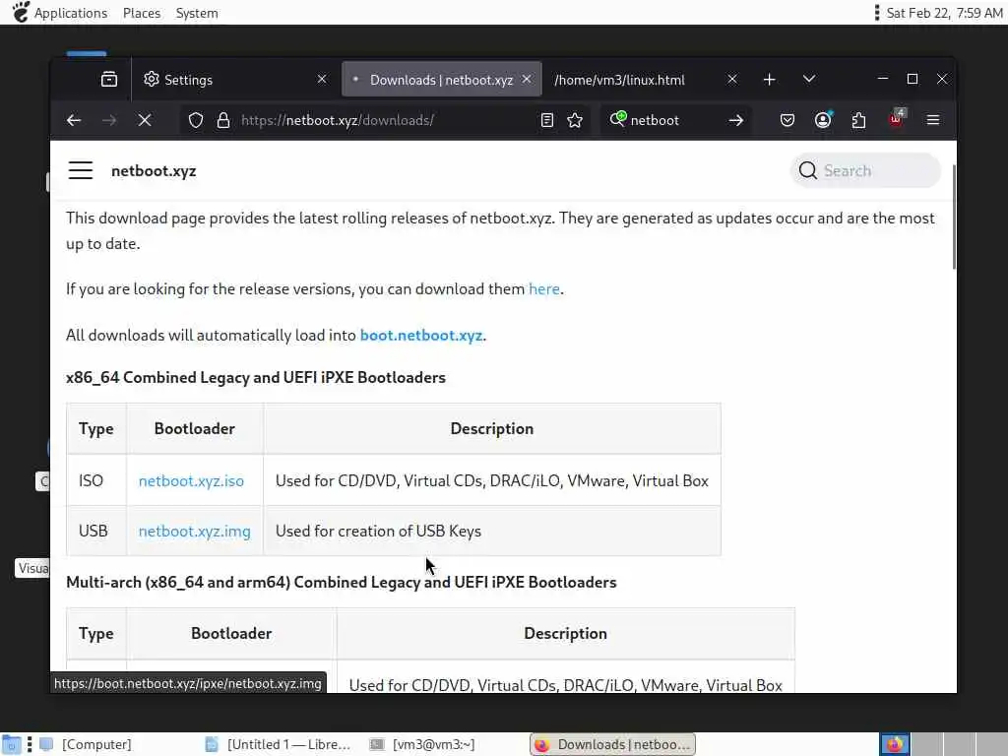Image resolution: width=1008 pixels, height=756 pixels.
Task: Open the netboot.xyz site hamburger menu
Action: 81,170
